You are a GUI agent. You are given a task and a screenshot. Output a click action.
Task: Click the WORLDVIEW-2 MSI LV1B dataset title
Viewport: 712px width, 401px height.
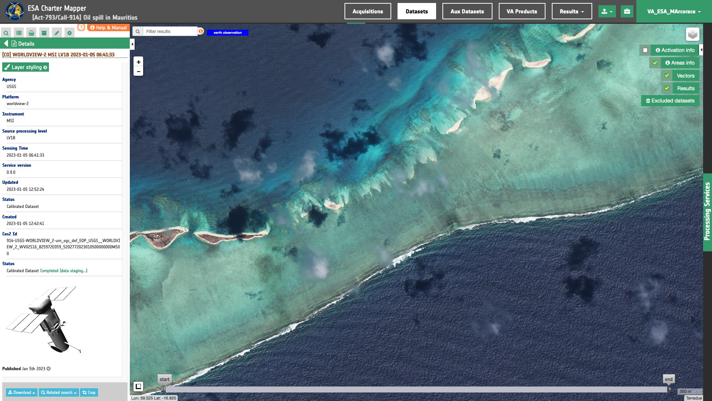(58, 55)
